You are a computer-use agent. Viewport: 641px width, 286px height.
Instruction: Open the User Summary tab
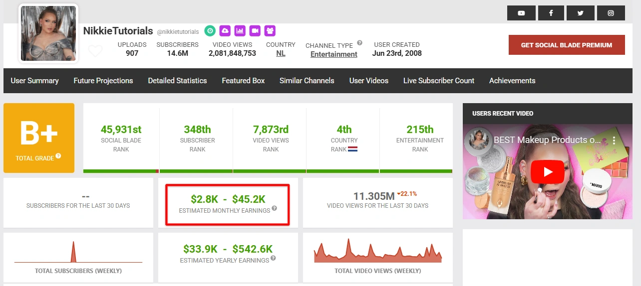point(35,81)
